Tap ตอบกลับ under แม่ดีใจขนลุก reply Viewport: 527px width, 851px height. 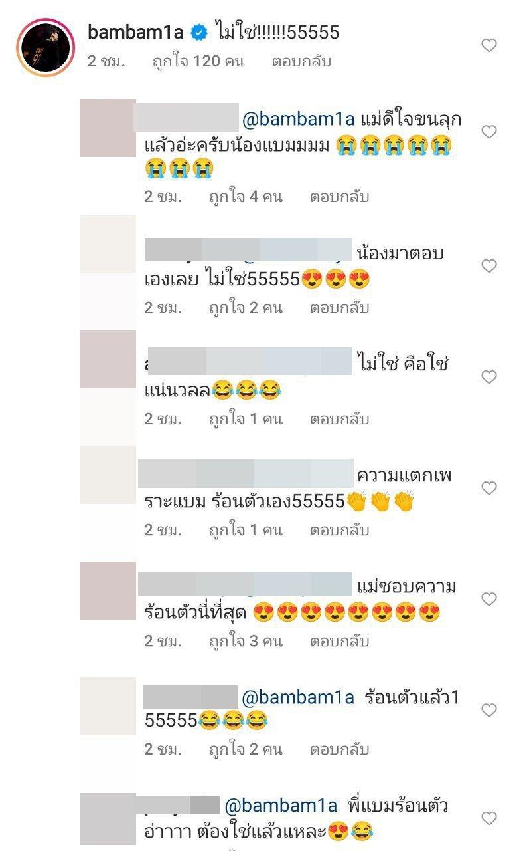pyautogui.click(x=339, y=197)
